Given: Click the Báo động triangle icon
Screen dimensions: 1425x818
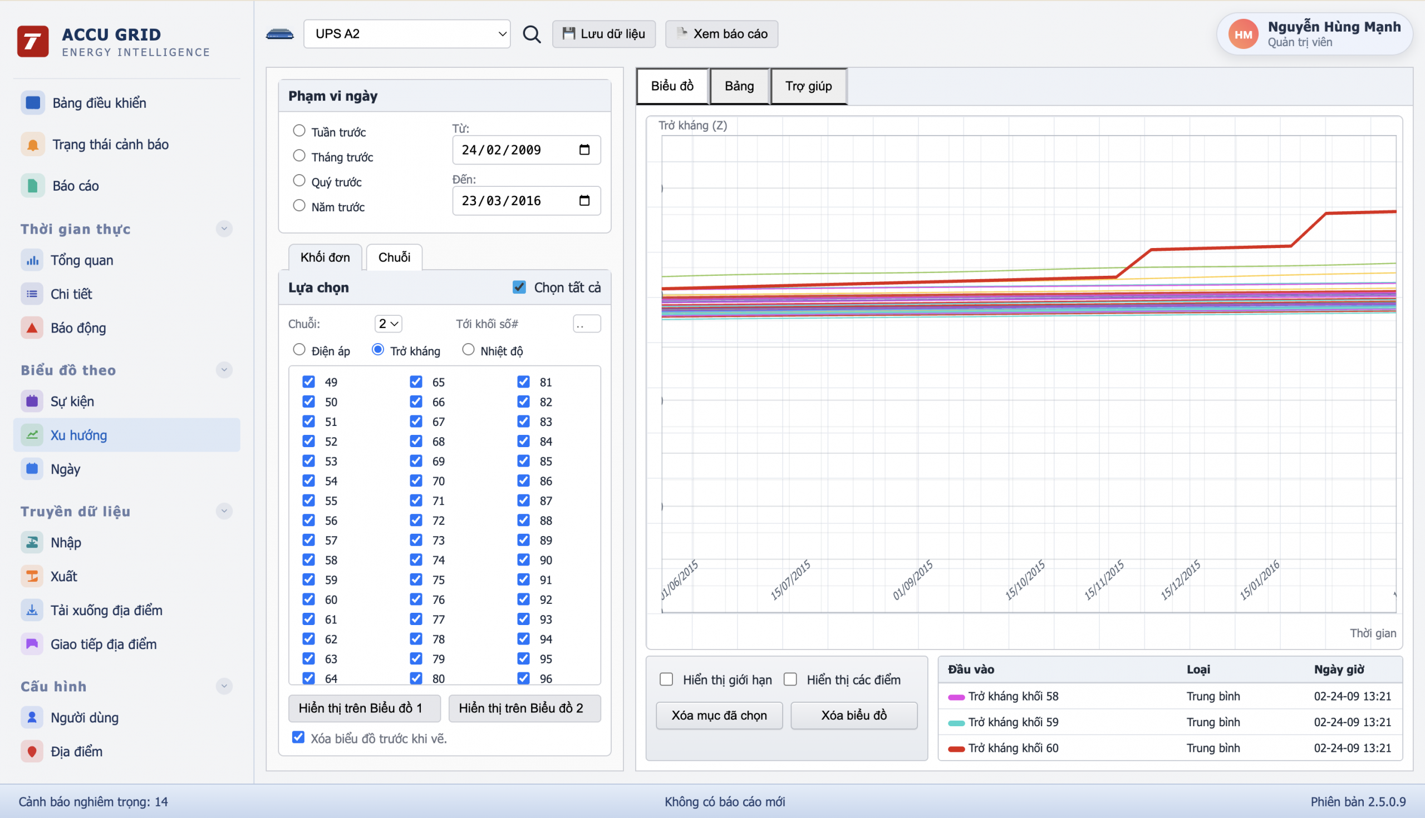Looking at the screenshot, I should (32, 328).
